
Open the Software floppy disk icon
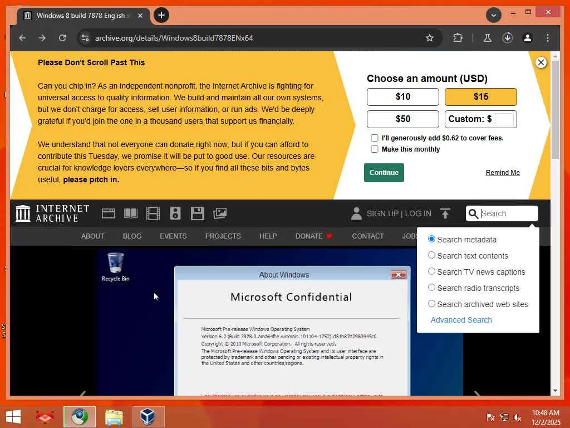click(198, 213)
